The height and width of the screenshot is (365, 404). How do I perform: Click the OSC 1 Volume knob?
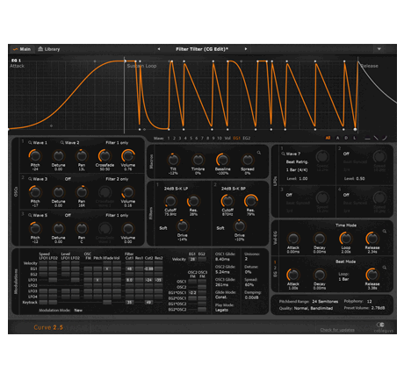point(128,156)
